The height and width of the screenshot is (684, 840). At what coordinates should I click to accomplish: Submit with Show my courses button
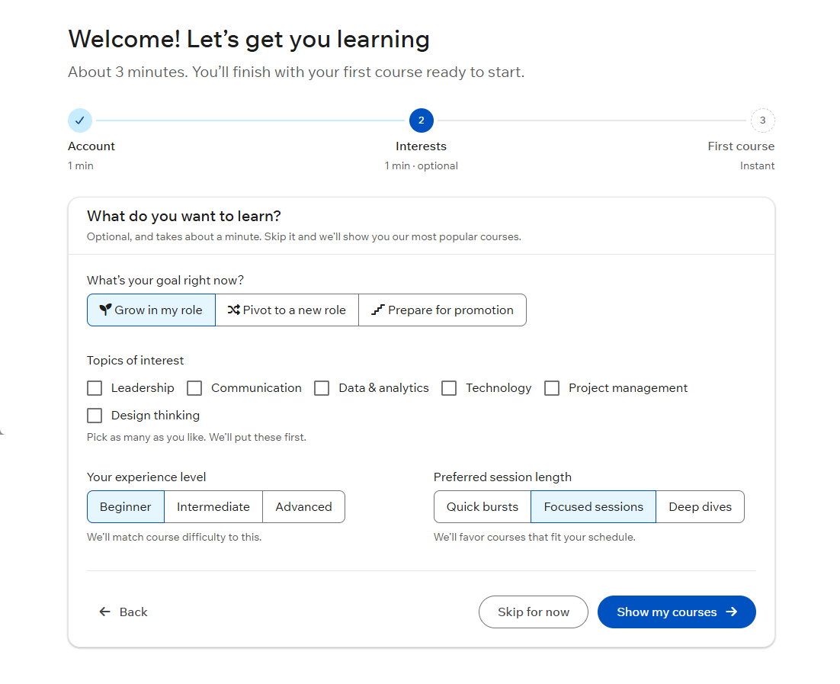coord(677,612)
